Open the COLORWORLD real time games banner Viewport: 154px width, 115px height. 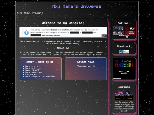pyautogui.click(x=124, y=69)
